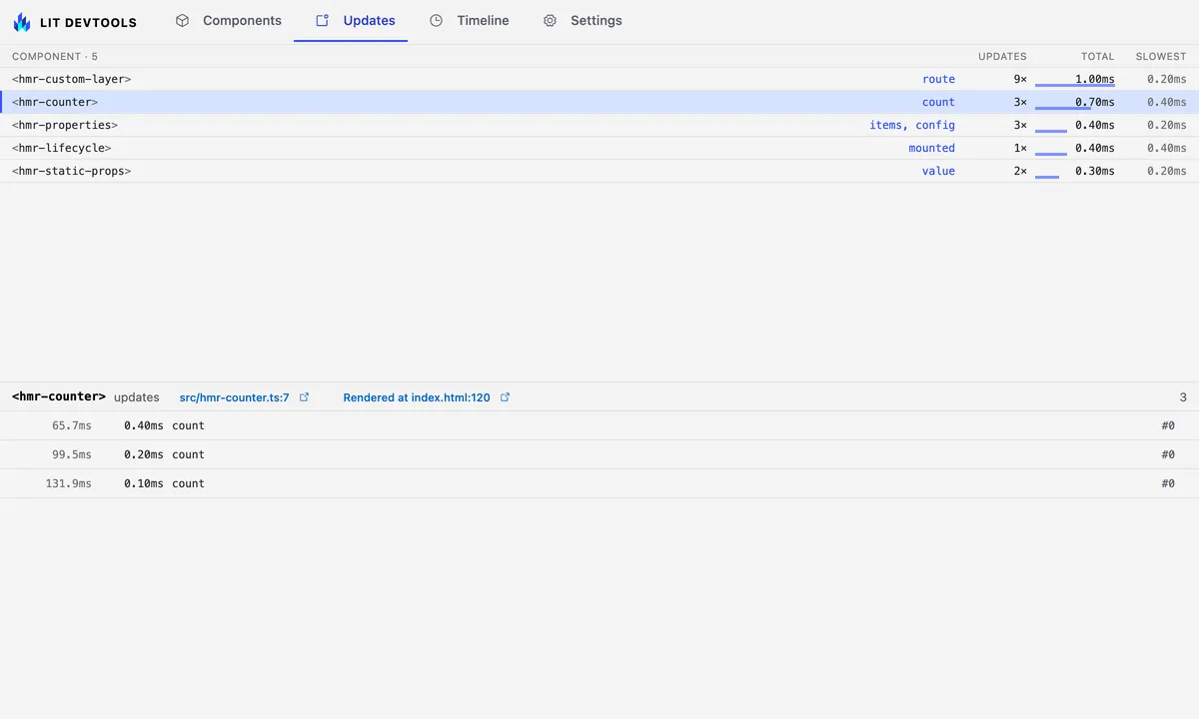Screen dimensions: 1199x719
Task: Select the hmr-lifecycle component row
Action: [x=599, y=148]
